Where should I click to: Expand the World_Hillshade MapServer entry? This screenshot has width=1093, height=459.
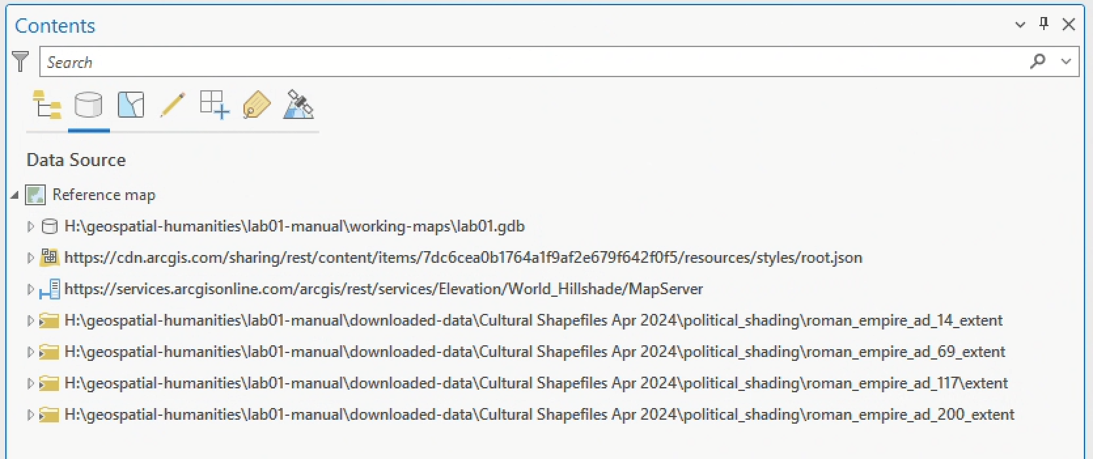(x=30, y=289)
